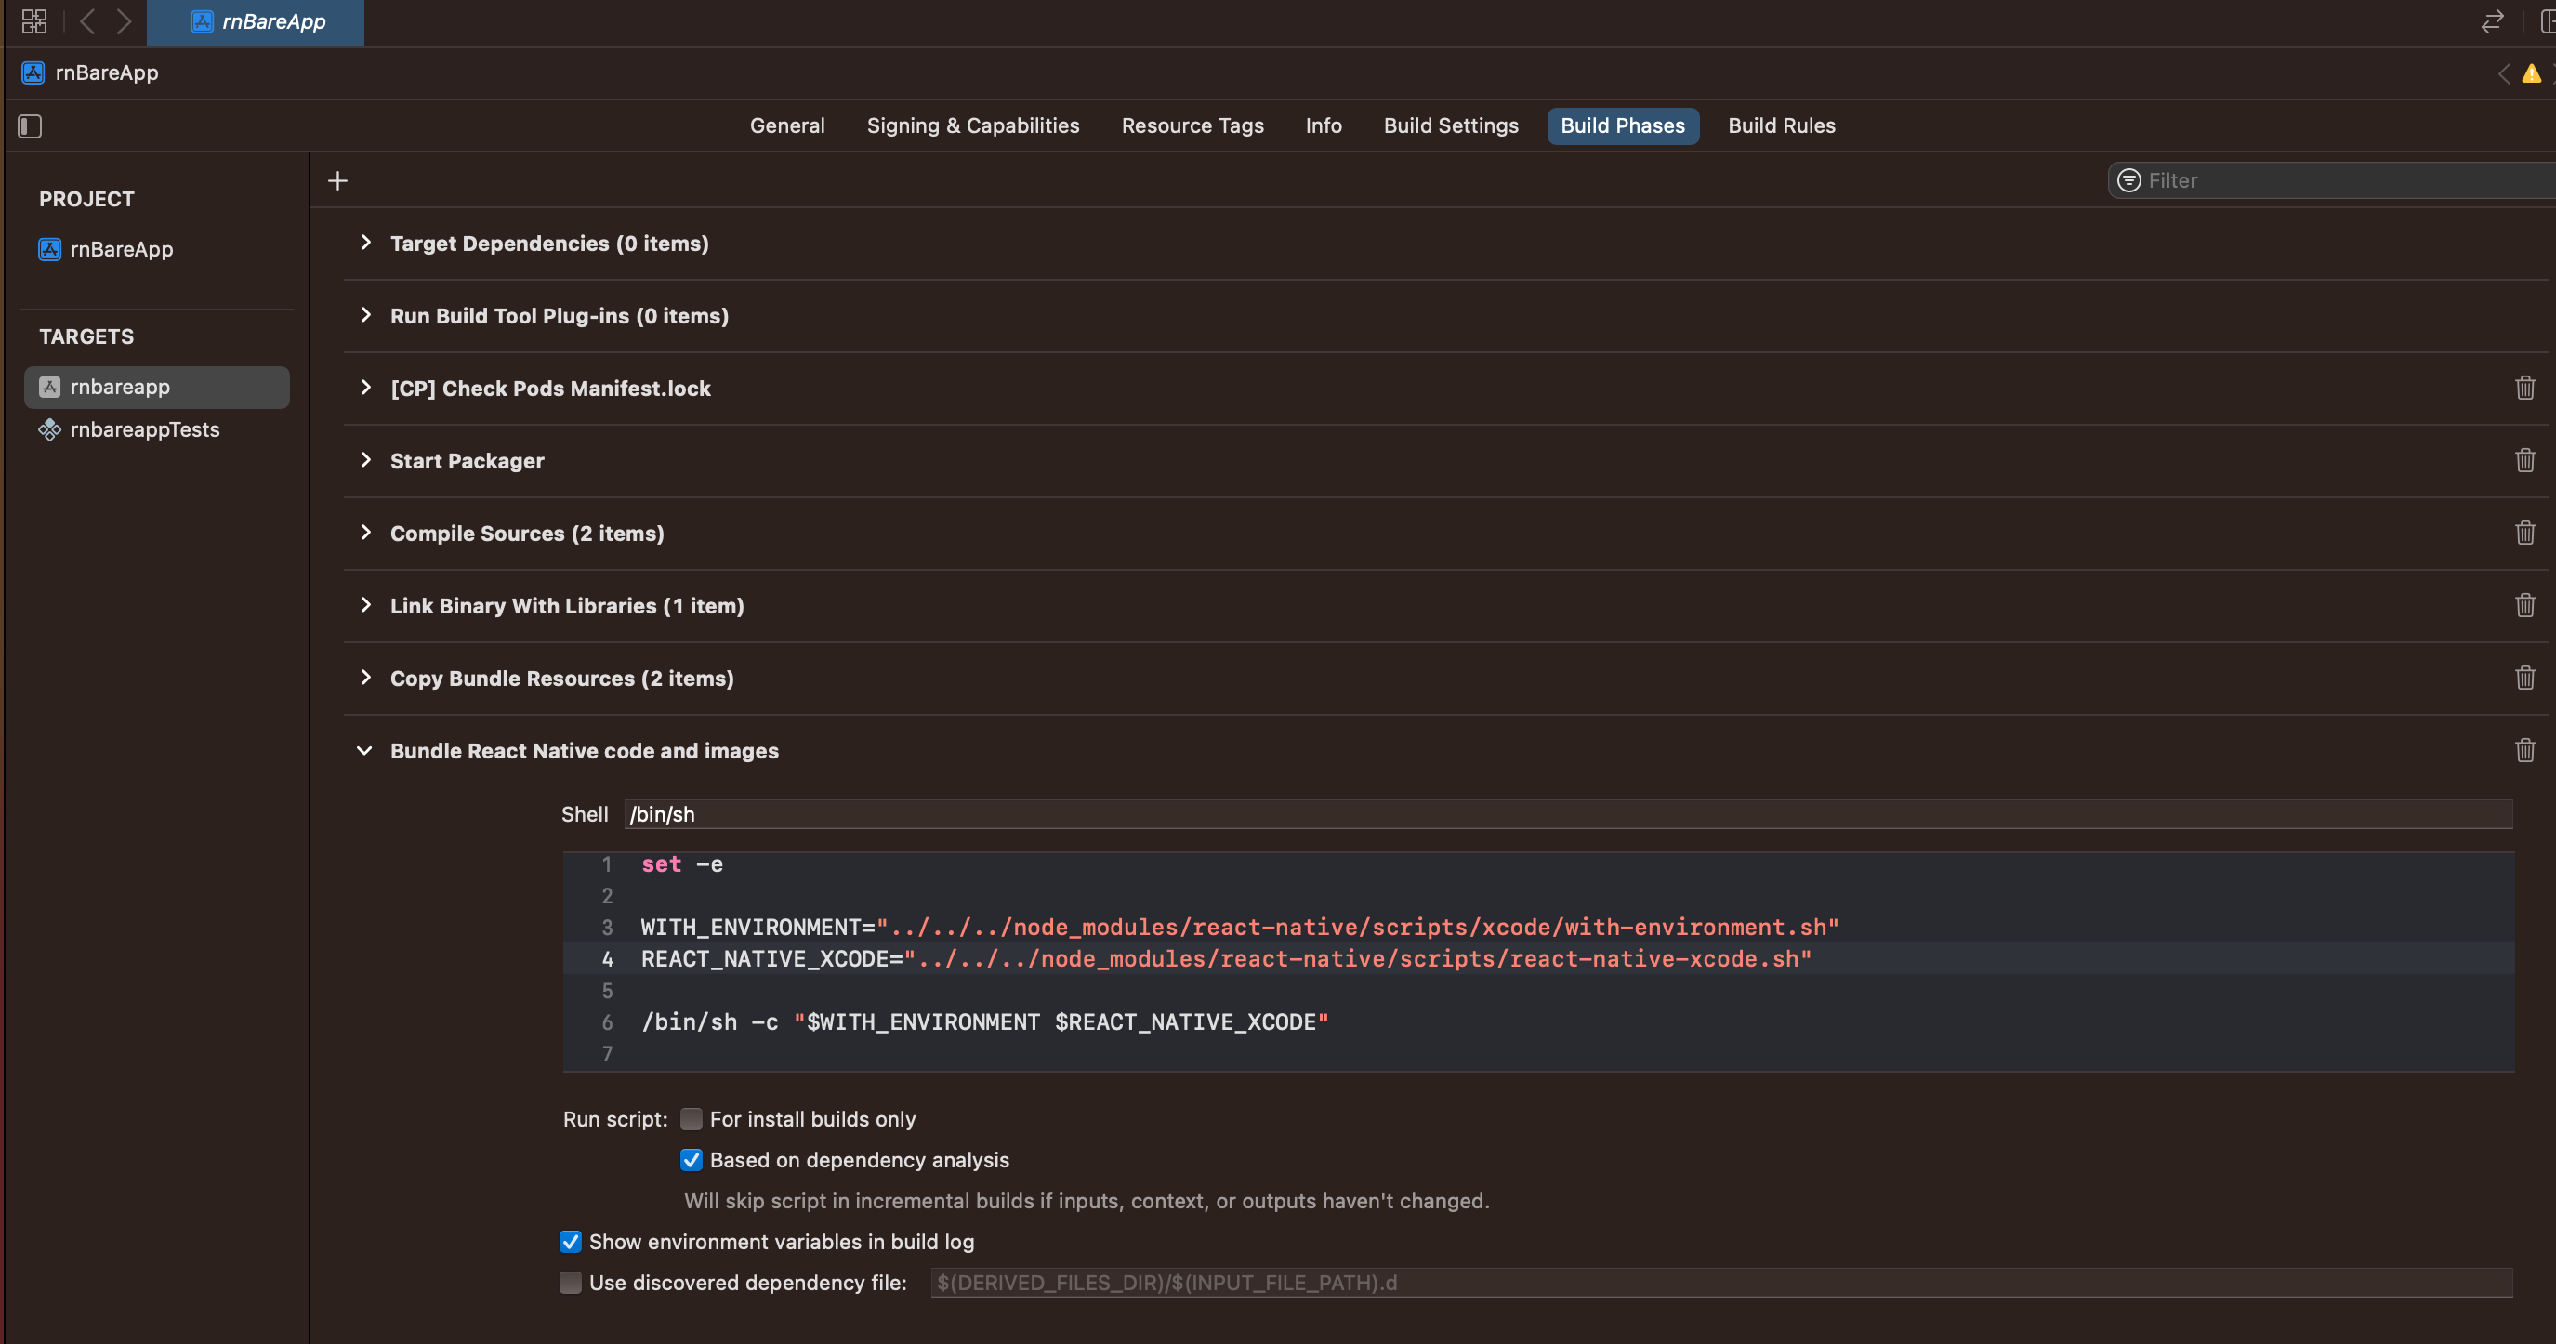Screen dimensions: 2556x1344
Task: Enable For install builds only checkbox
Action: click(x=692, y=1119)
